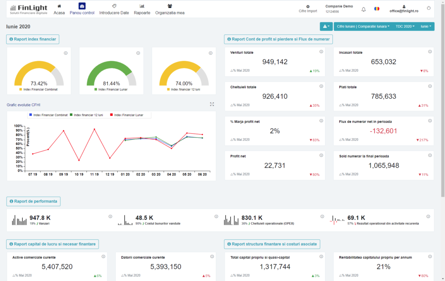Click the Romanian flag language icon
445x281 pixels.
click(x=376, y=8)
